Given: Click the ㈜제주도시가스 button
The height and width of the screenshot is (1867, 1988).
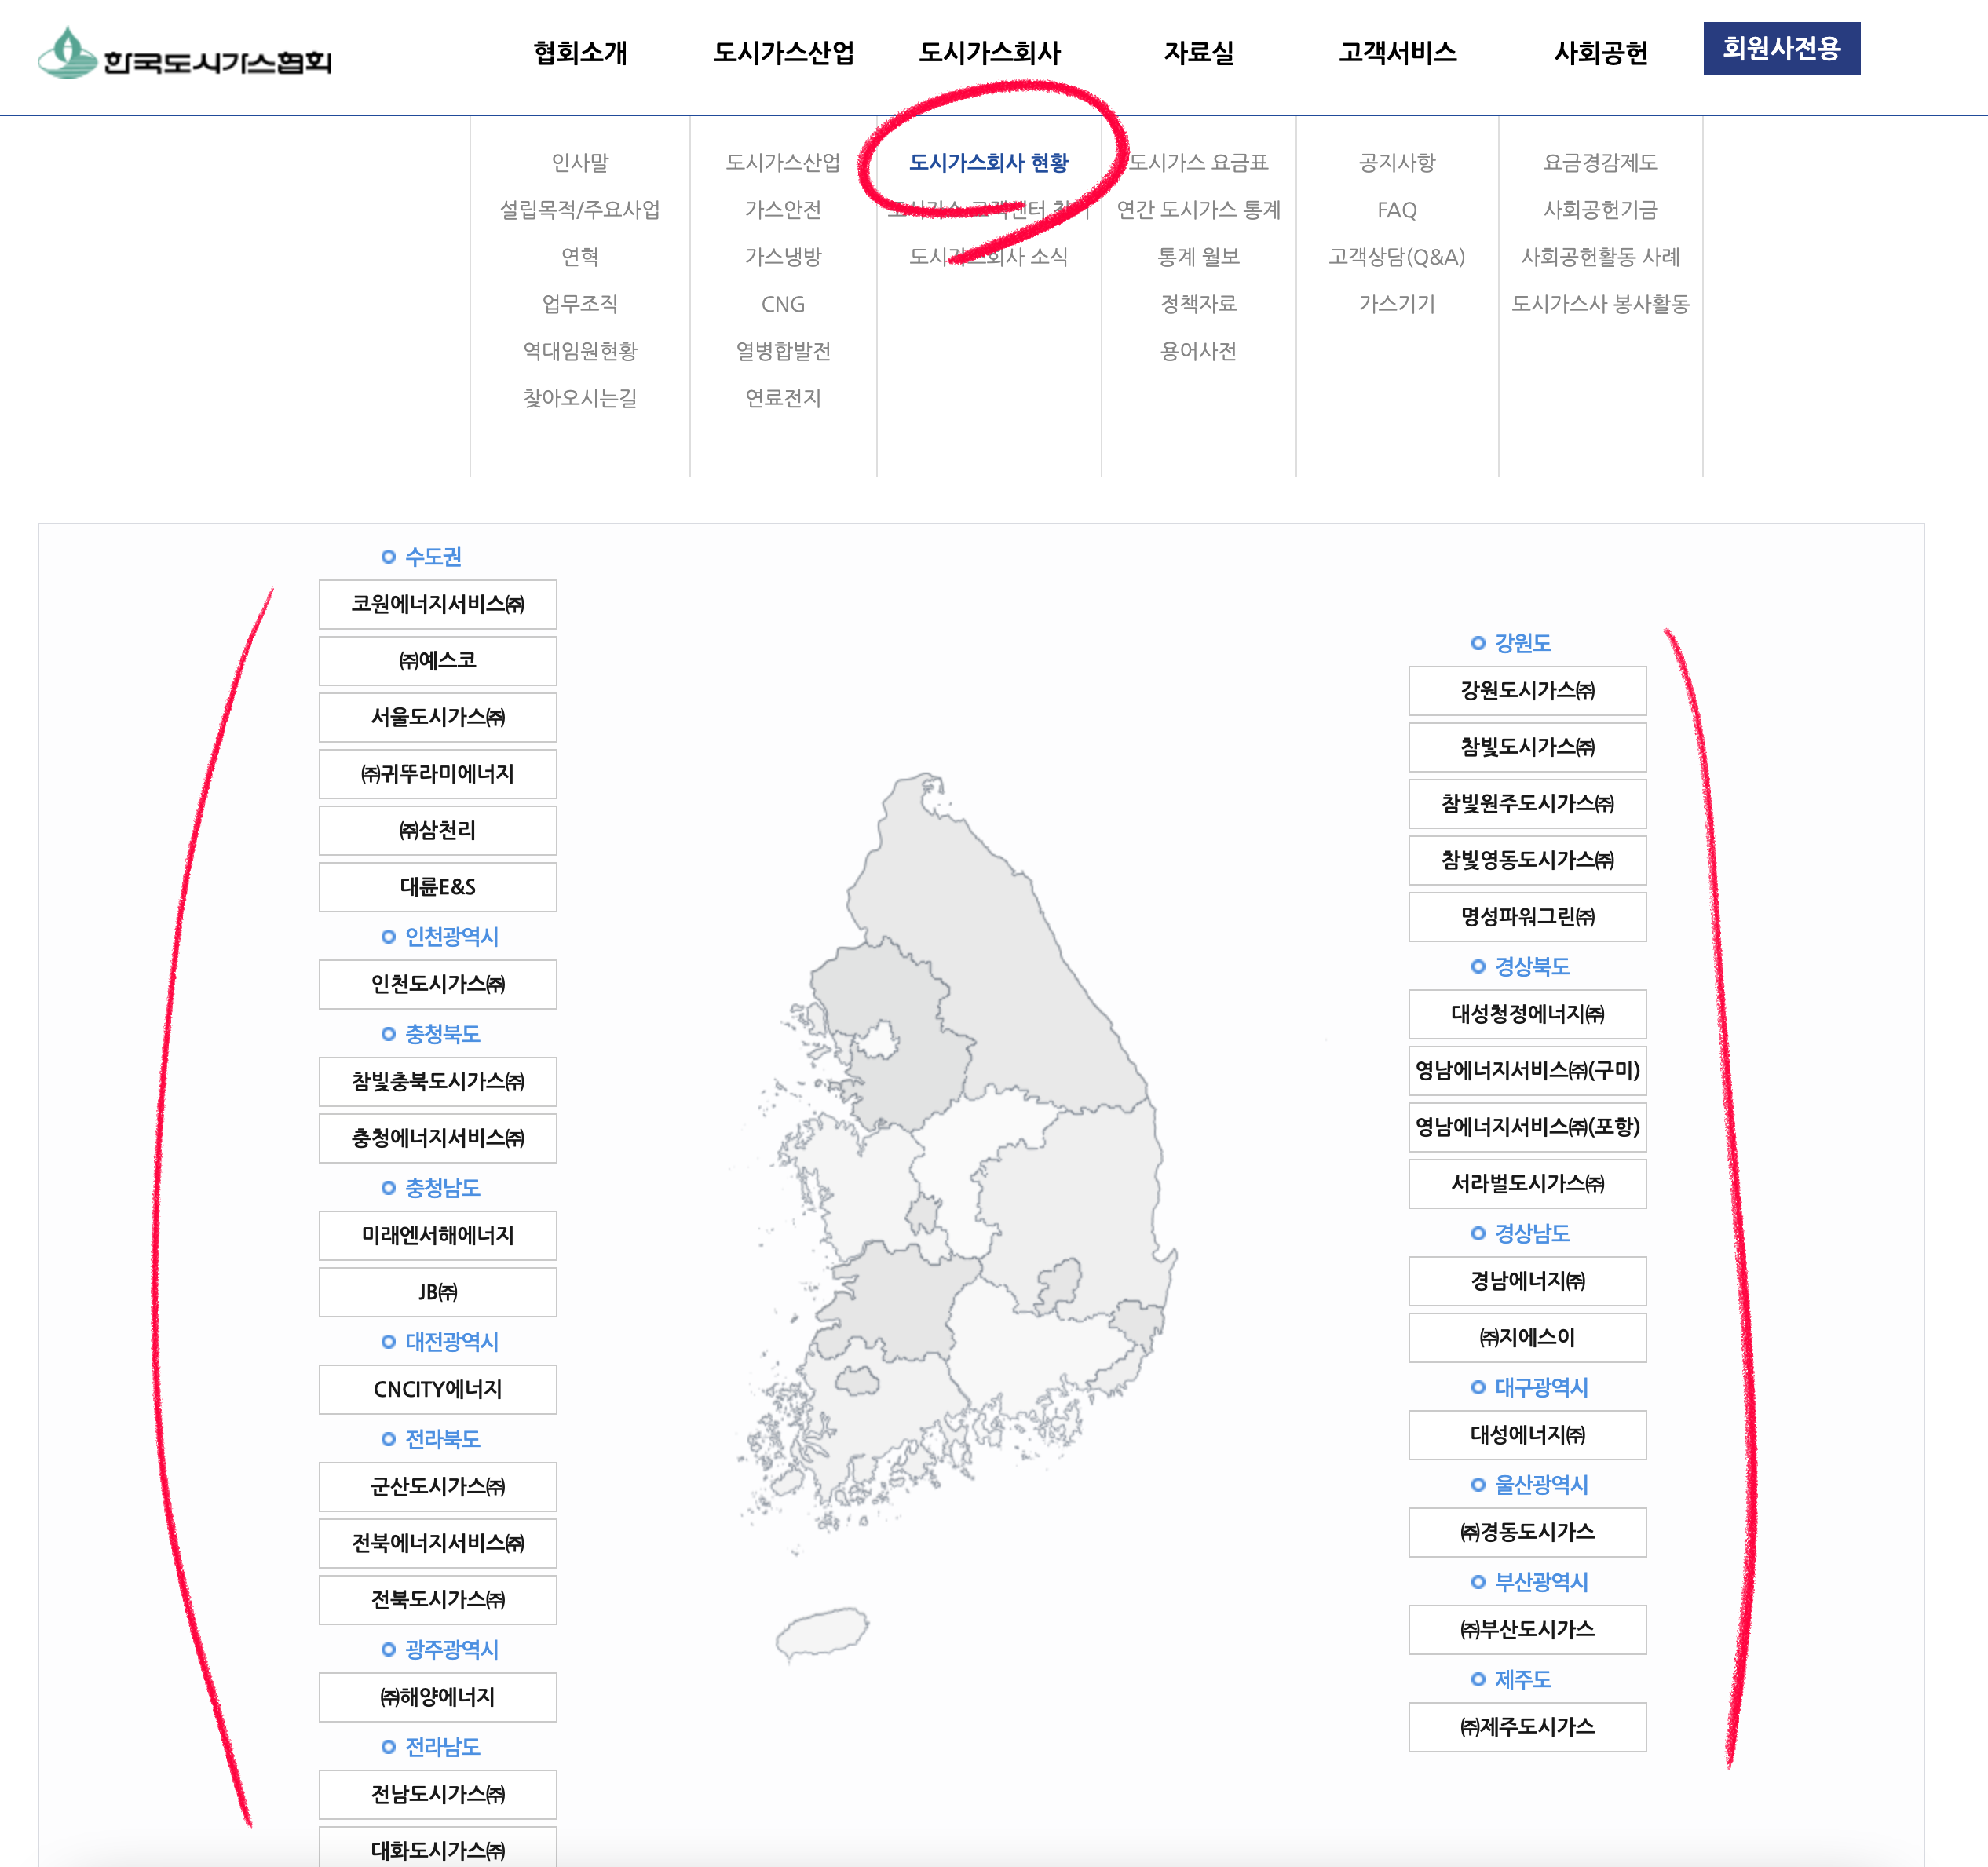Looking at the screenshot, I should [1526, 1726].
